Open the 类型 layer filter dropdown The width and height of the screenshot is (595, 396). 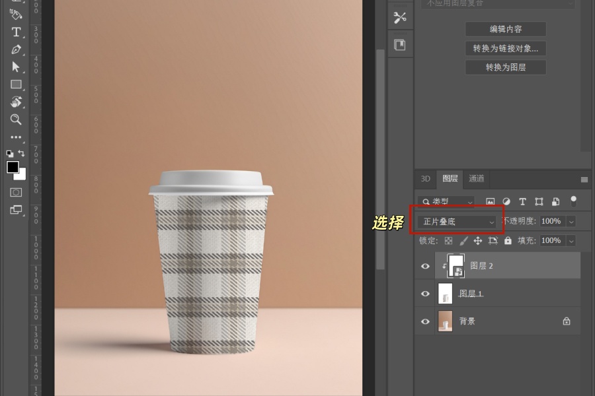tap(446, 201)
